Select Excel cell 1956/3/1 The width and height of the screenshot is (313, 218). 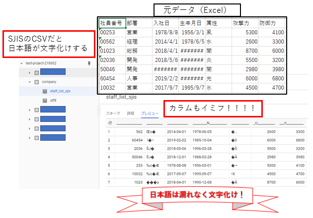[192, 32]
